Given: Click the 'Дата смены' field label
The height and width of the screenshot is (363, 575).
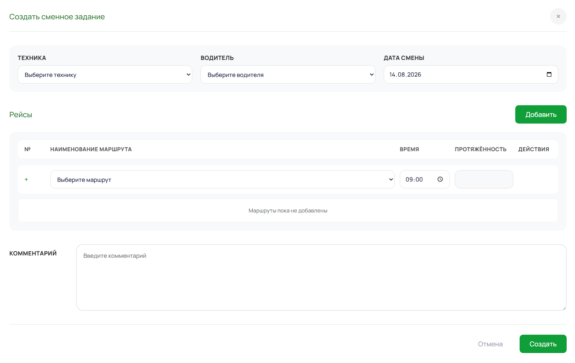Looking at the screenshot, I should click(x=404, y=58).
